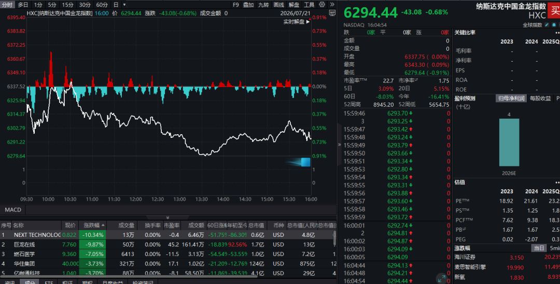The height and width of the screenshot is (284, 560).
Task: Open chart settings gear icon
Action: pos(322,5)
